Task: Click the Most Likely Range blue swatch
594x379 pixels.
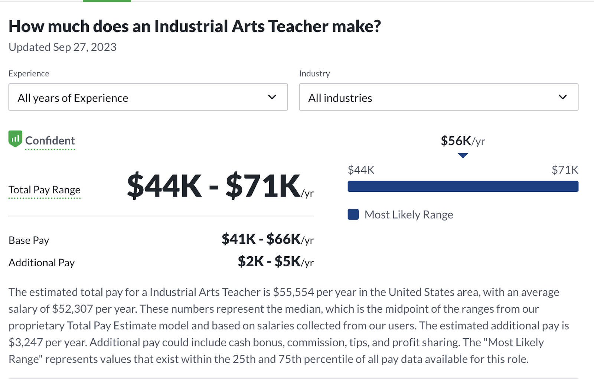Action: (353, 214)
